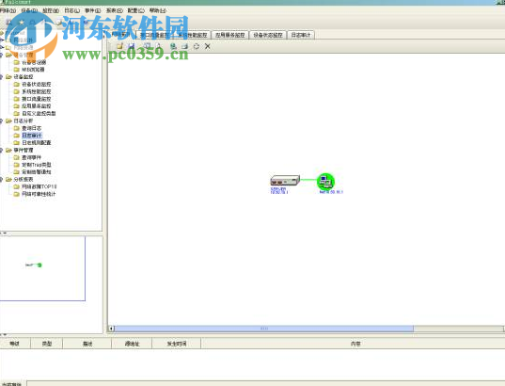Viewport: 505px width, 386px height.
Task: Select highlighted 日志审计 tree item
Action: (32, 136)
